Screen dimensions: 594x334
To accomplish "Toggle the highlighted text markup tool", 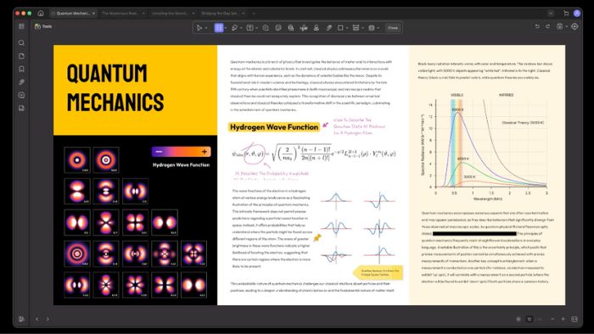I will point(219,28).
